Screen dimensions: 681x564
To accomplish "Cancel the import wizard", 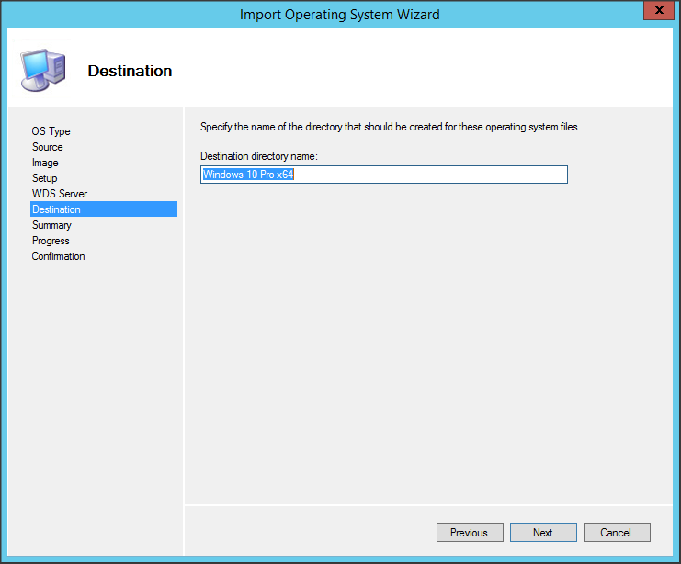I will [x=616, y=533].
